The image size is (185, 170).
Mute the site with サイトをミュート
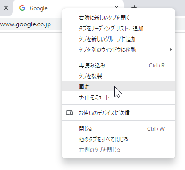pyautogui.click(x=119, y=97)
